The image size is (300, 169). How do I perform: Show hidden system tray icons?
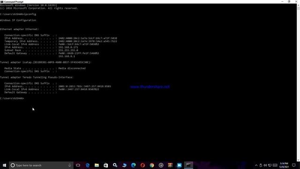coord(256,165)
